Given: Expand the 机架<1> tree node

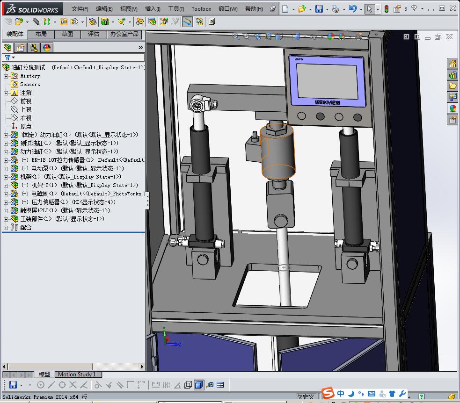Looking at the screenshot, I should pyautogui.click(x=6, y=177).
